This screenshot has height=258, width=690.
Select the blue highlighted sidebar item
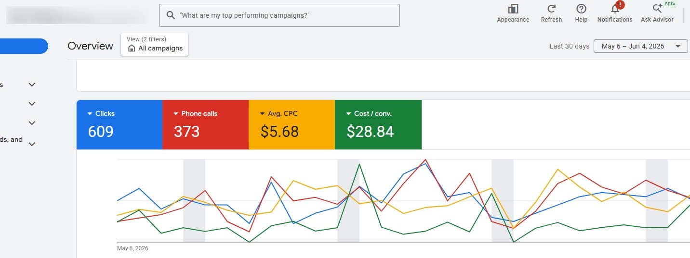24,46
